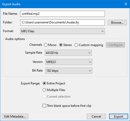The image size is (130, 121).
Task: Click into the File Name text field
Action: (63, 14)
